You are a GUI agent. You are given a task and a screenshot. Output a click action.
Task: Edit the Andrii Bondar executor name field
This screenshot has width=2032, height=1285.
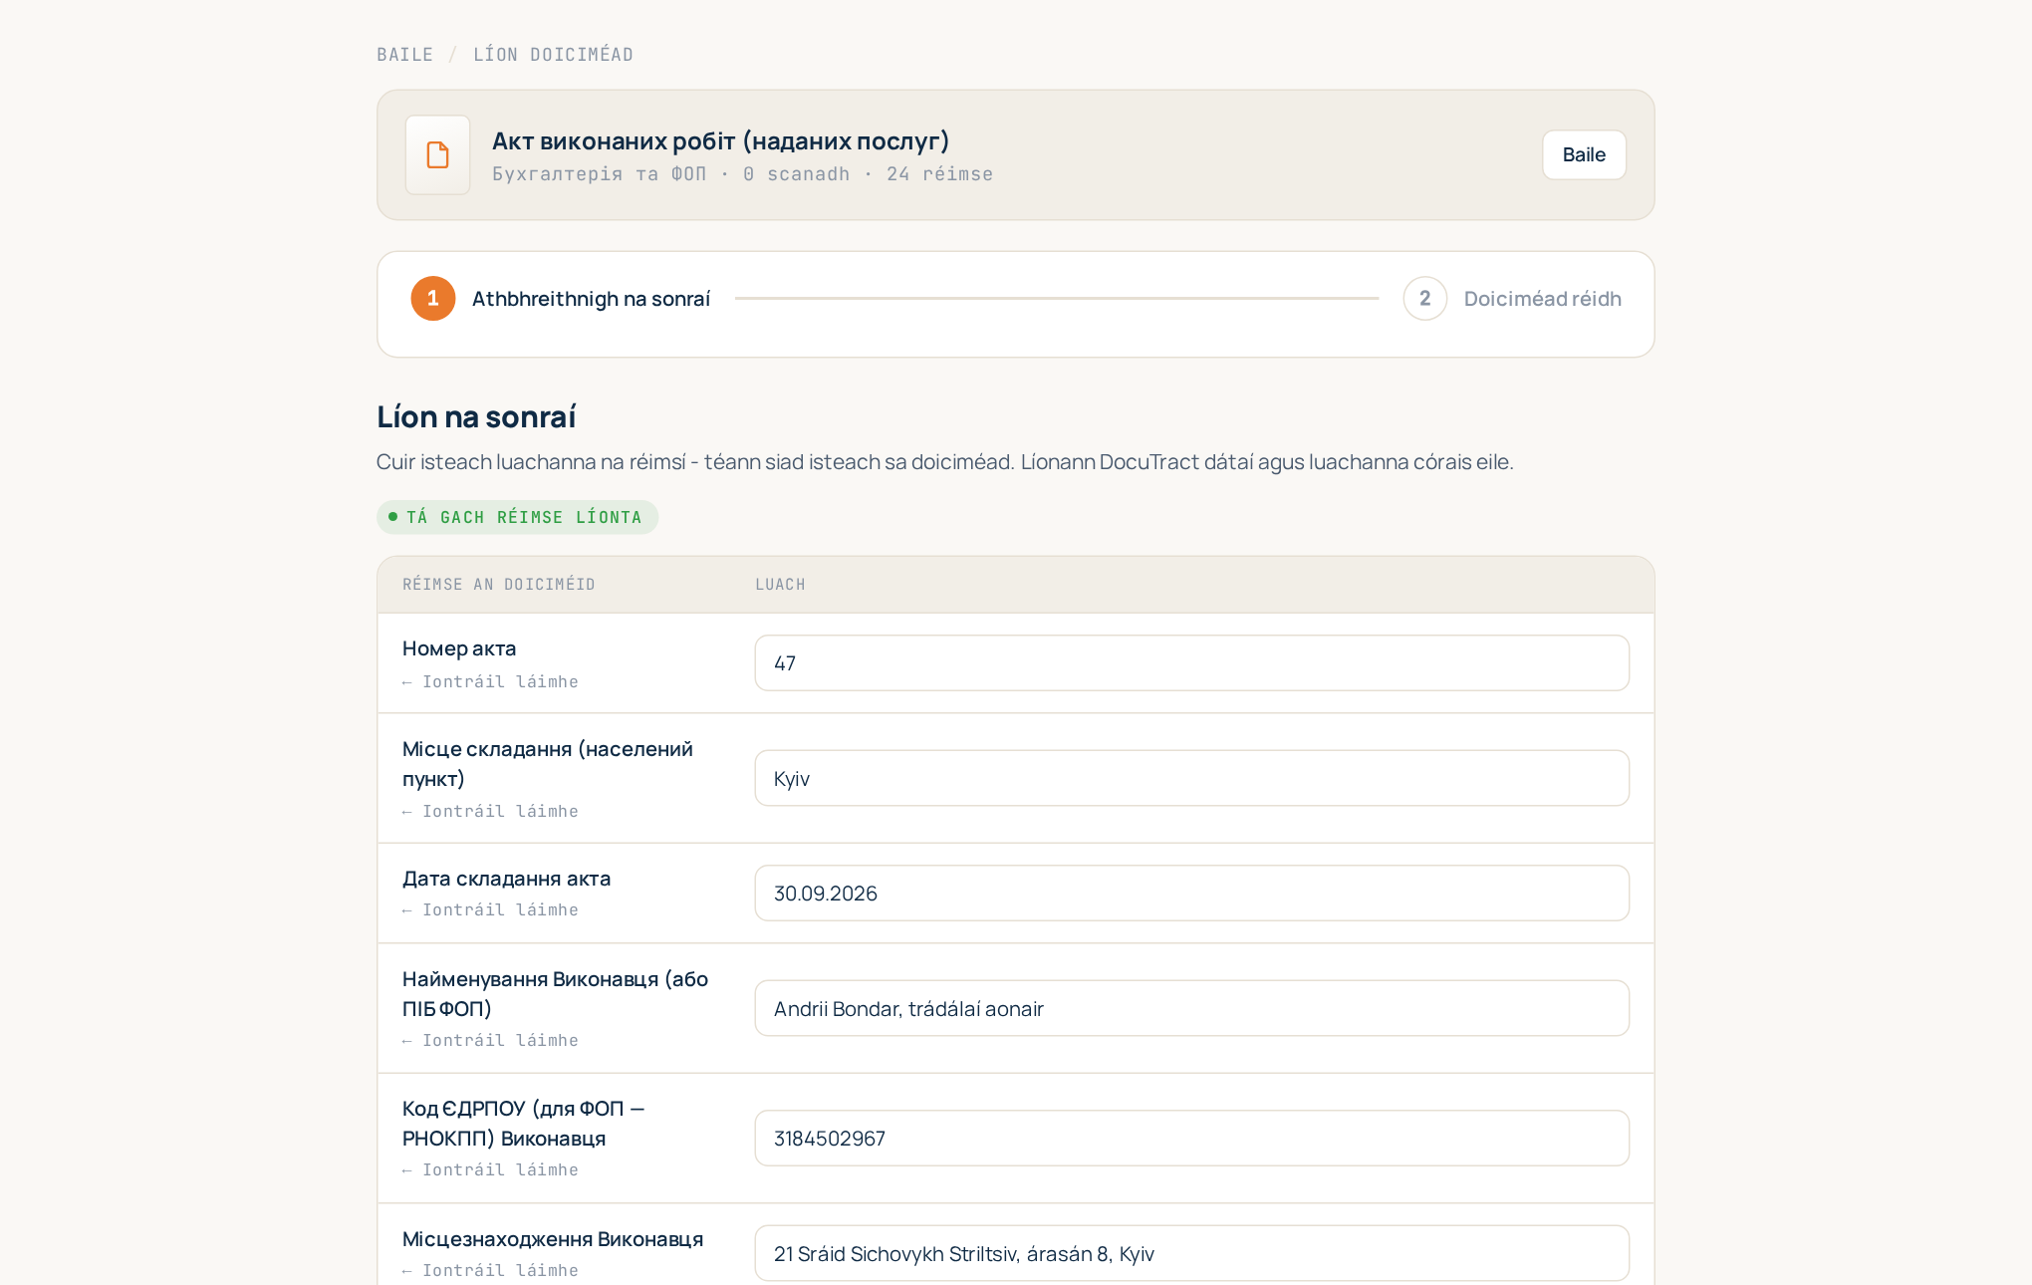pyautogui.click(x=1191, y=1008)
